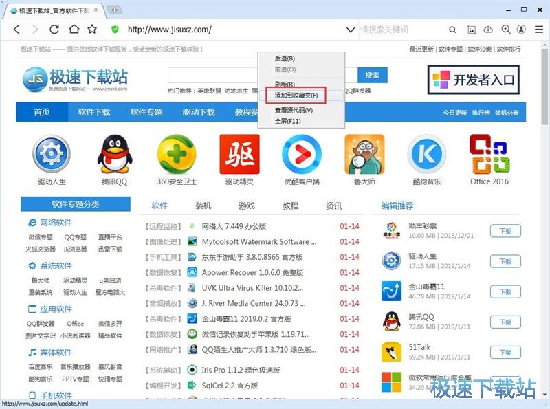The image size is (550, 409).
Task: Open the user account icon
Action: [522, 29]
